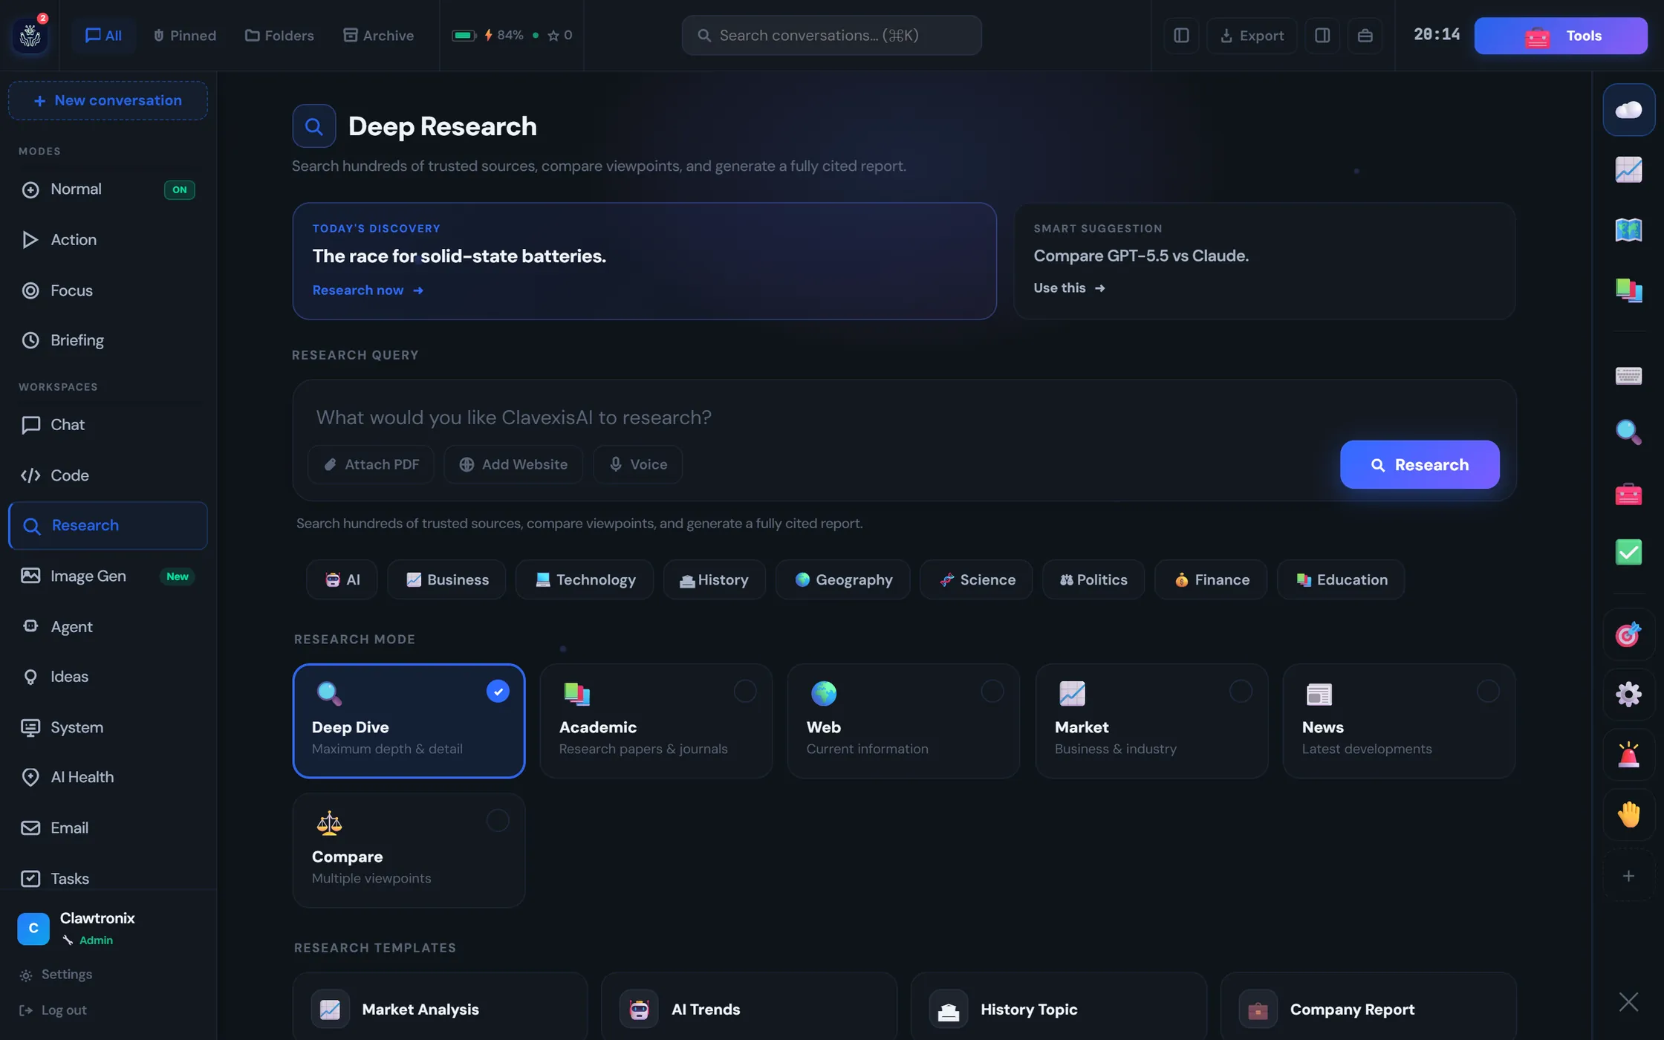Viewport: 1664px width, 1040px height.
Task: Close the right rail with the X icon
Action: 1628,1001
